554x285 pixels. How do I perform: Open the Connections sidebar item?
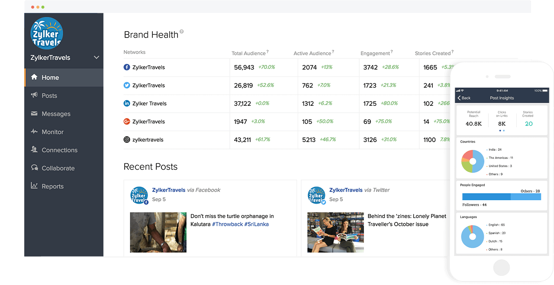coord(59,150)
